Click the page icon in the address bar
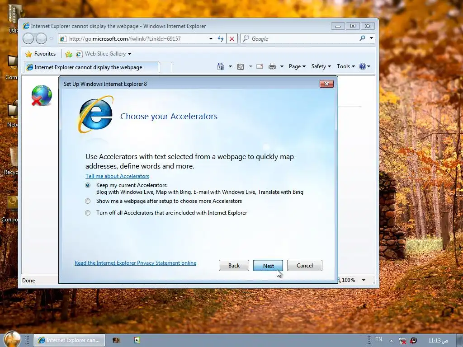The image size is (463, 347). [62, 39]
